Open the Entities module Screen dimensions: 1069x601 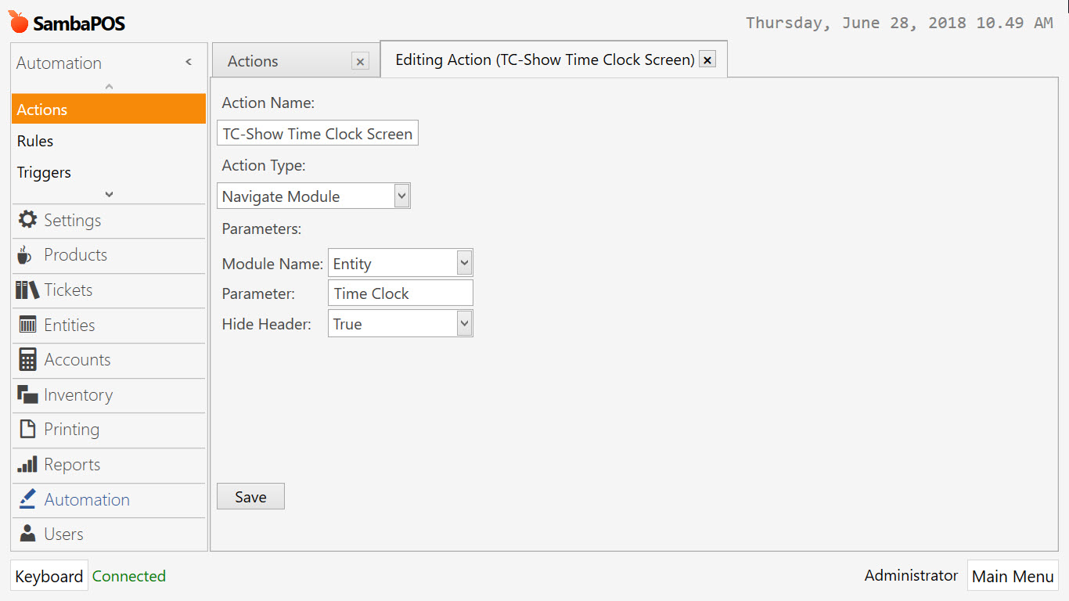click(x=69, y=325)
